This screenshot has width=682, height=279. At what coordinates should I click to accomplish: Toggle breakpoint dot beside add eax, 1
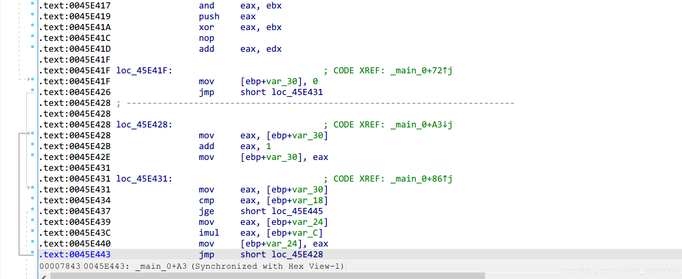click(x=32, y=145)
